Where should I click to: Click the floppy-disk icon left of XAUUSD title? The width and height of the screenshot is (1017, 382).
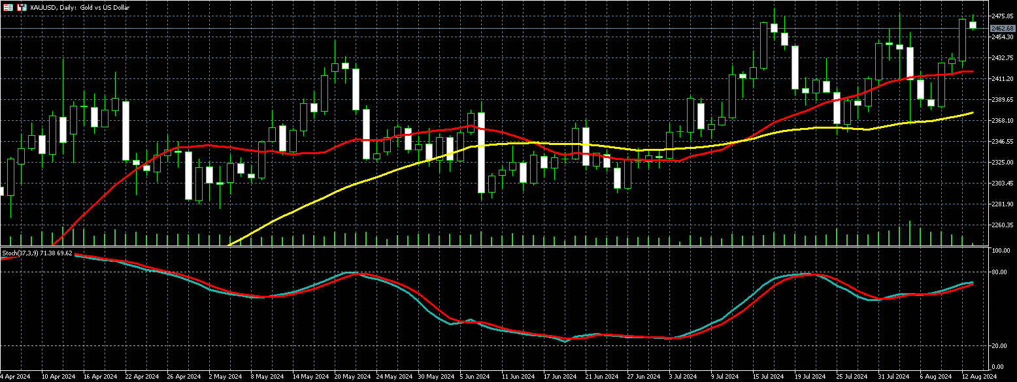21,7
